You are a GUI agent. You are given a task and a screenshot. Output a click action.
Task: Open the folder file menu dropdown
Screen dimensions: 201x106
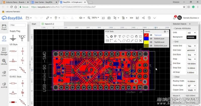coord(29,18)
